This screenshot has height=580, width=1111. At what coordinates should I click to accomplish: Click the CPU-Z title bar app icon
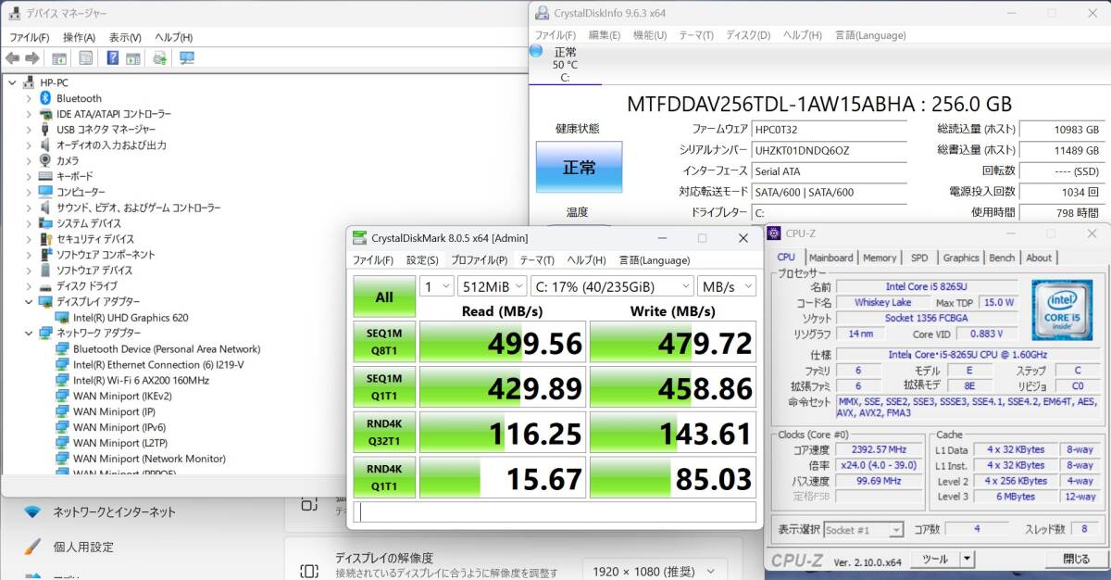[x=774, y=233]
